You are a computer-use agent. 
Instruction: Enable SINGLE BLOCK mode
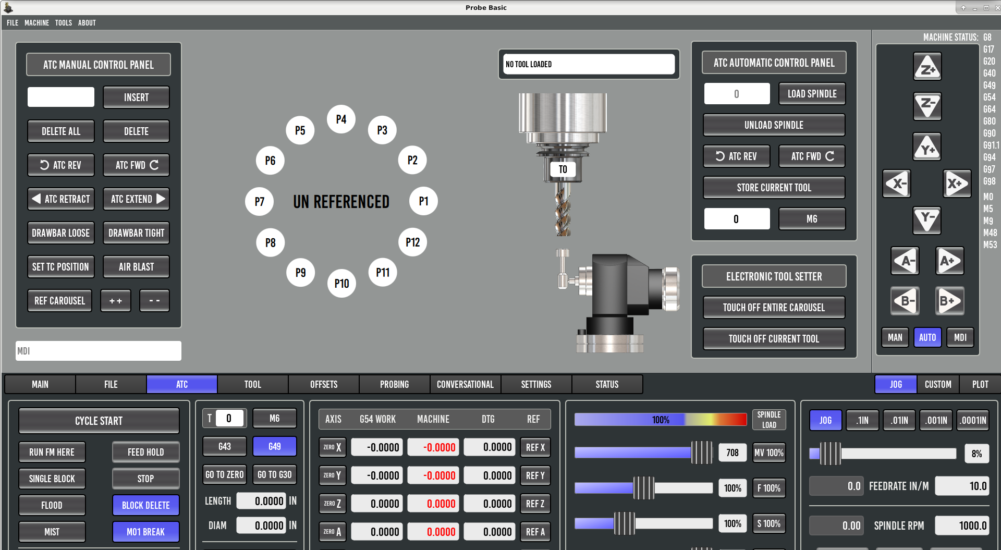(x=52, y=478)
